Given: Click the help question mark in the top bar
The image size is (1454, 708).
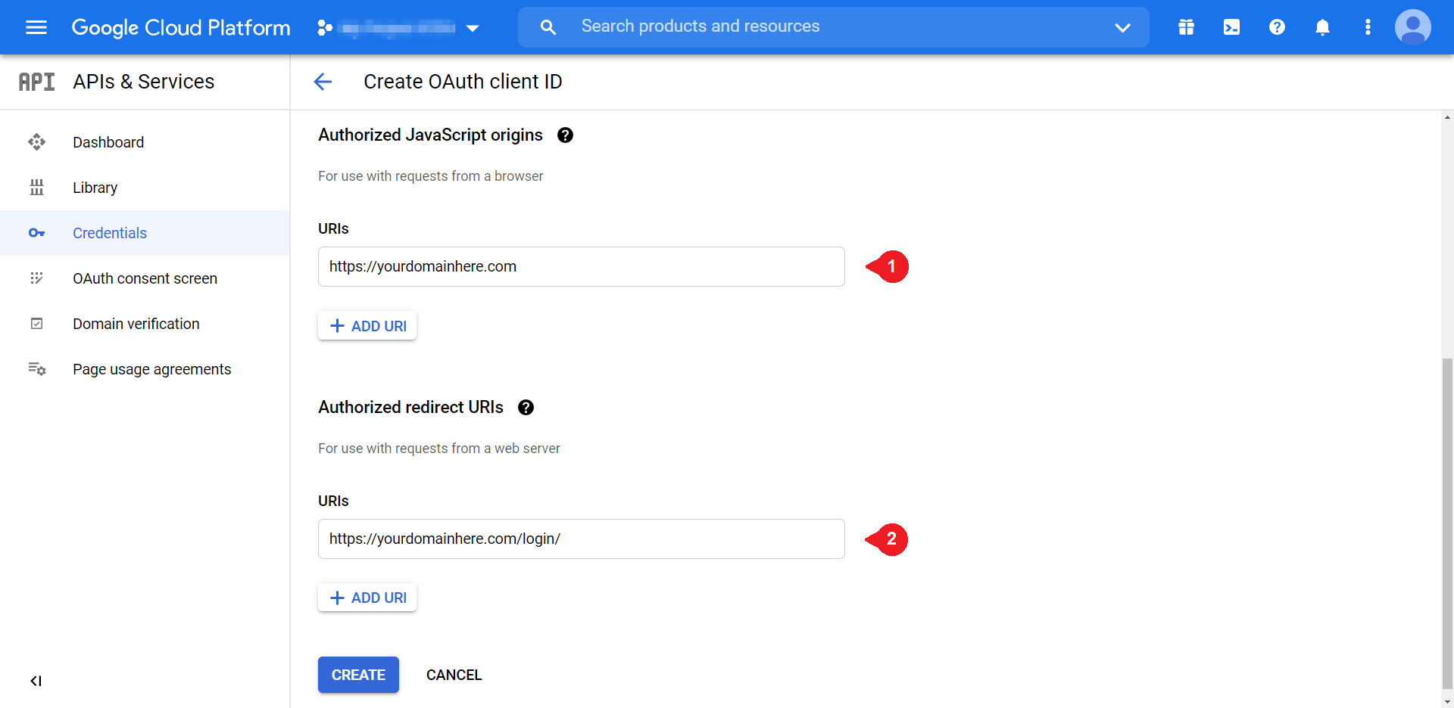Looking at the screenshot, I should (1277, 27).
